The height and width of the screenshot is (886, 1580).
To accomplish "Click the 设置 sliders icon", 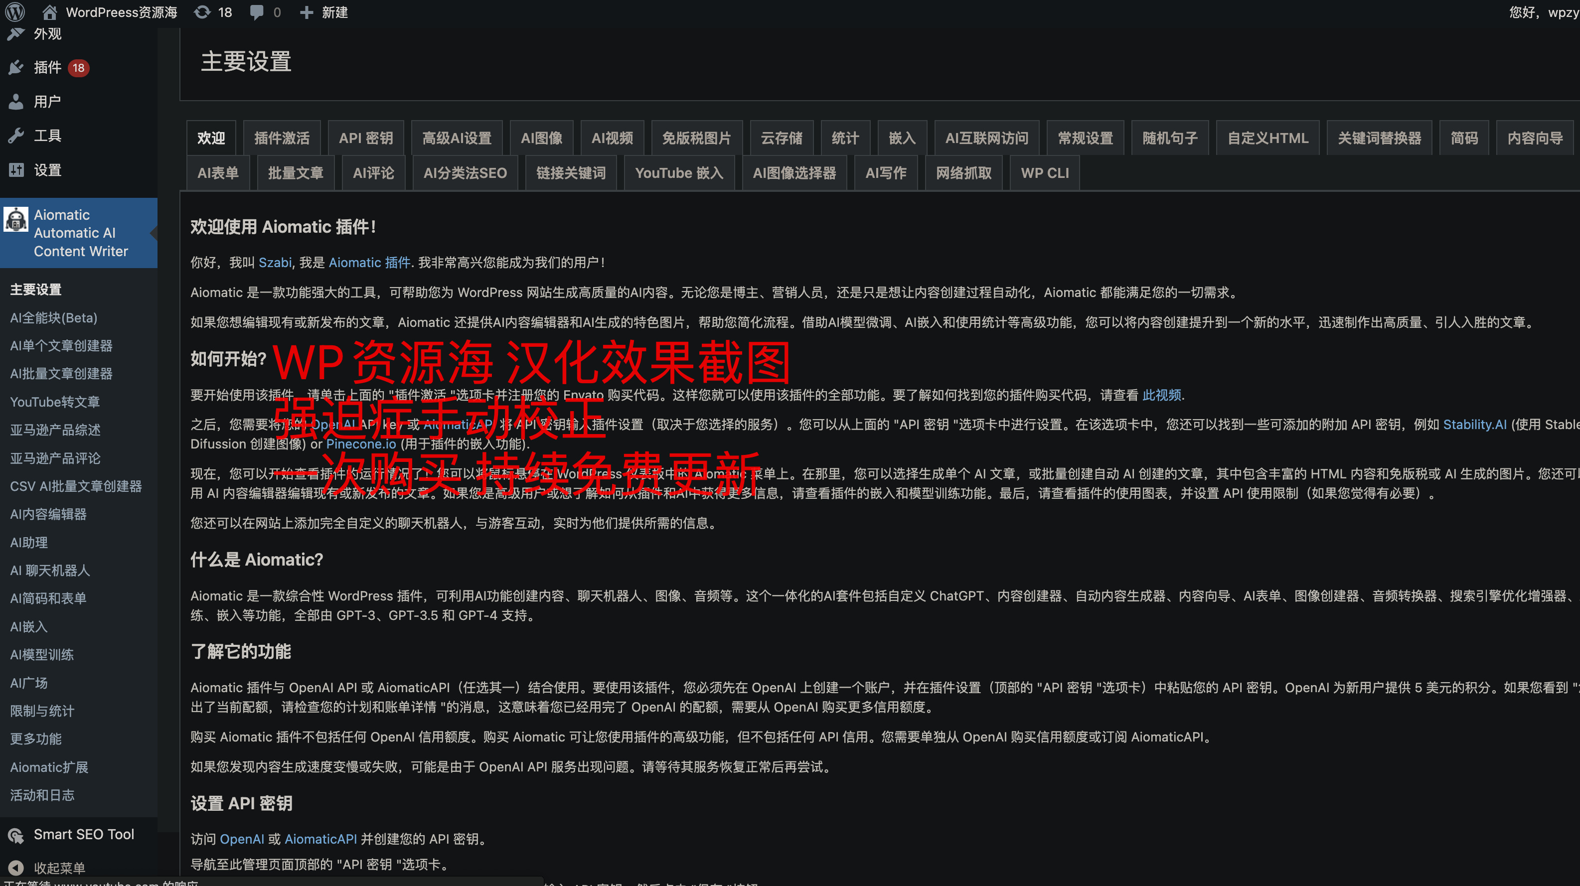I will pos(16,170).
